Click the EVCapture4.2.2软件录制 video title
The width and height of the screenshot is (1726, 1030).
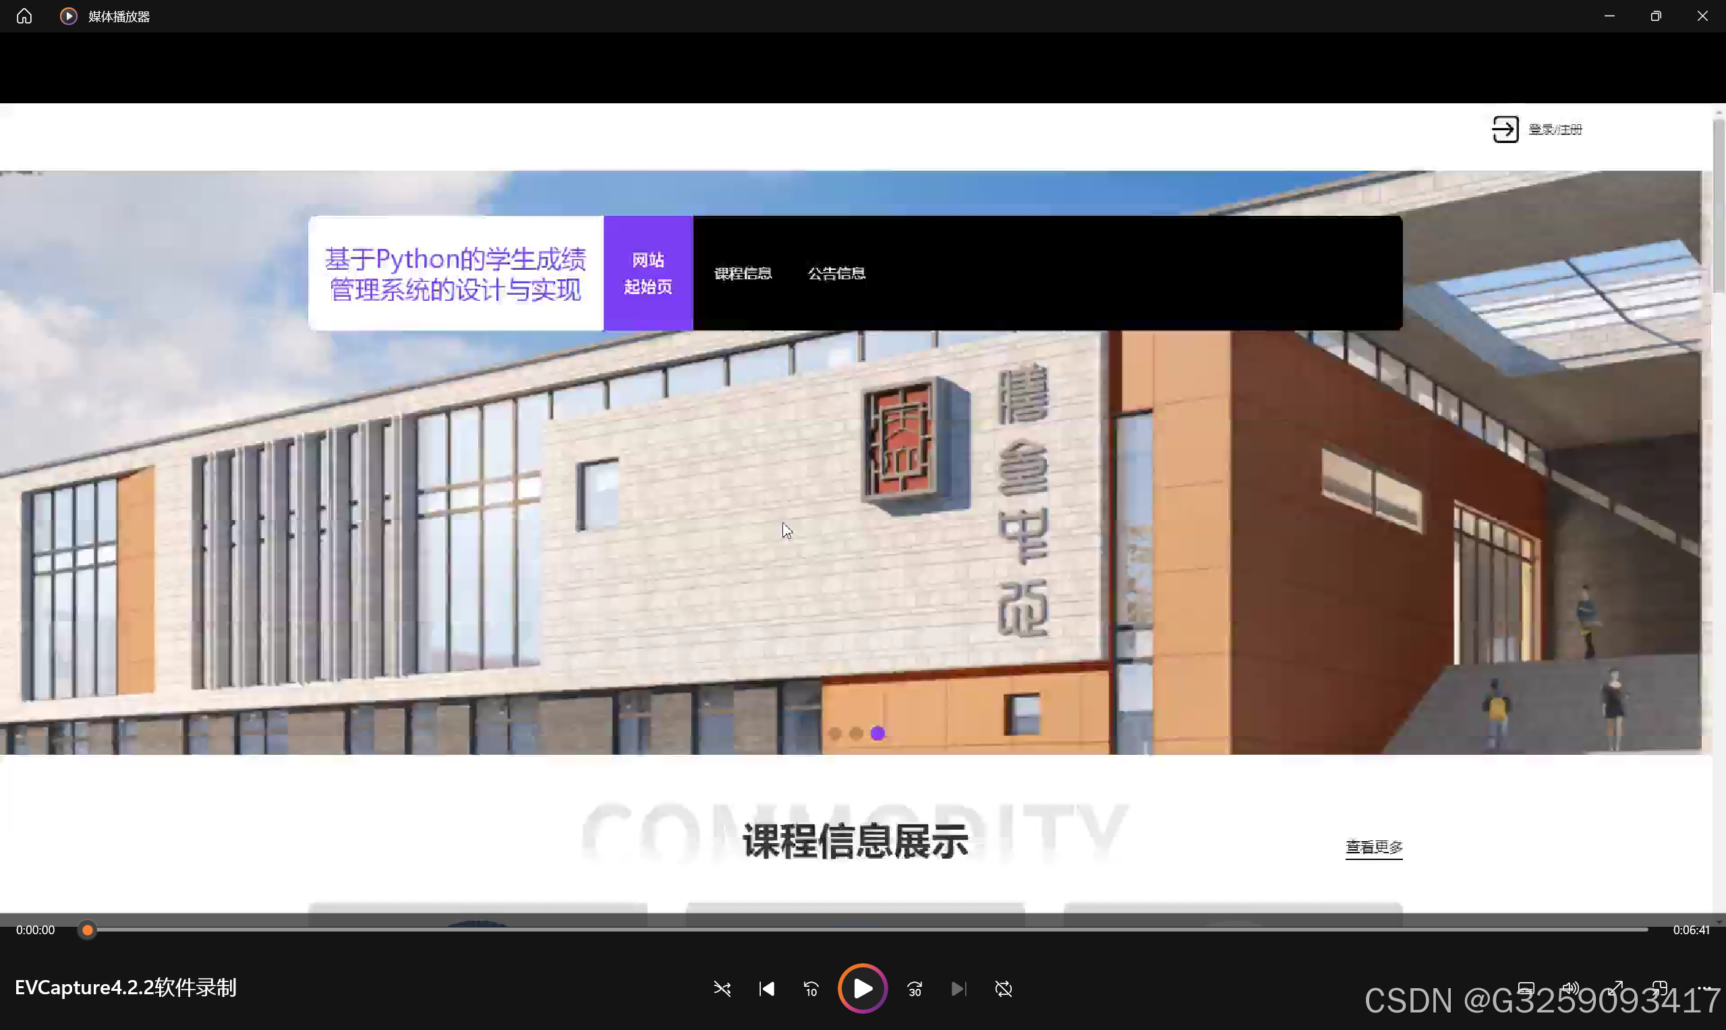point(125,988)
